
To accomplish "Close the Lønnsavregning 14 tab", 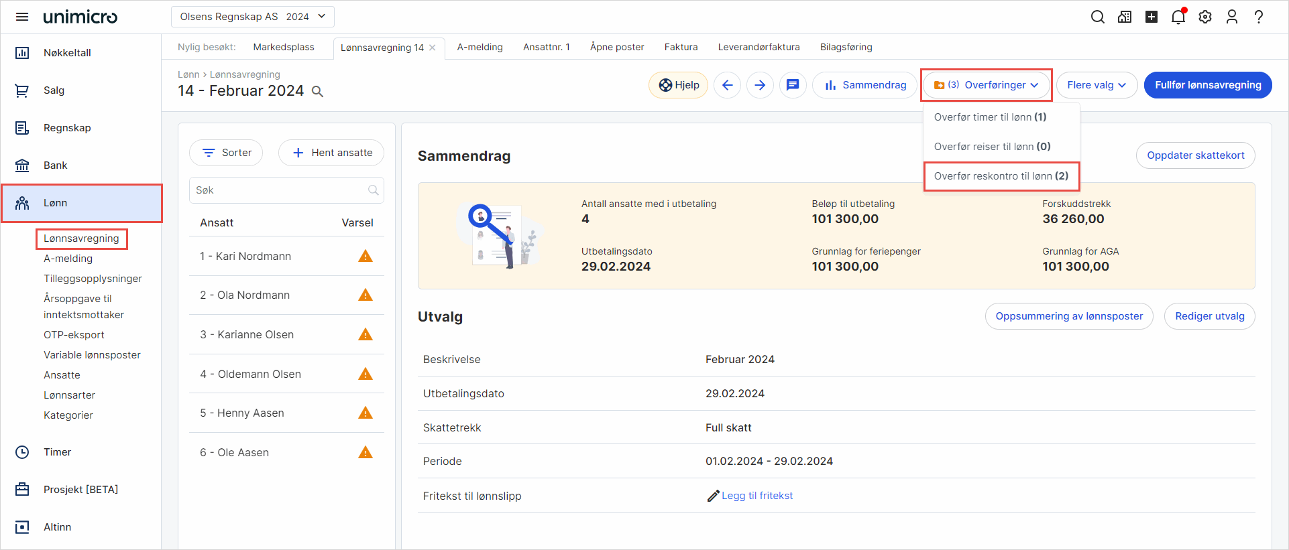I will pyautogui.click(x=433, y=48).
